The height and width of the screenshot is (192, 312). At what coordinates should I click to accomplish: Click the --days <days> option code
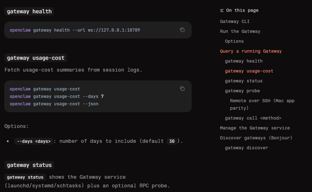pos(34,141)
